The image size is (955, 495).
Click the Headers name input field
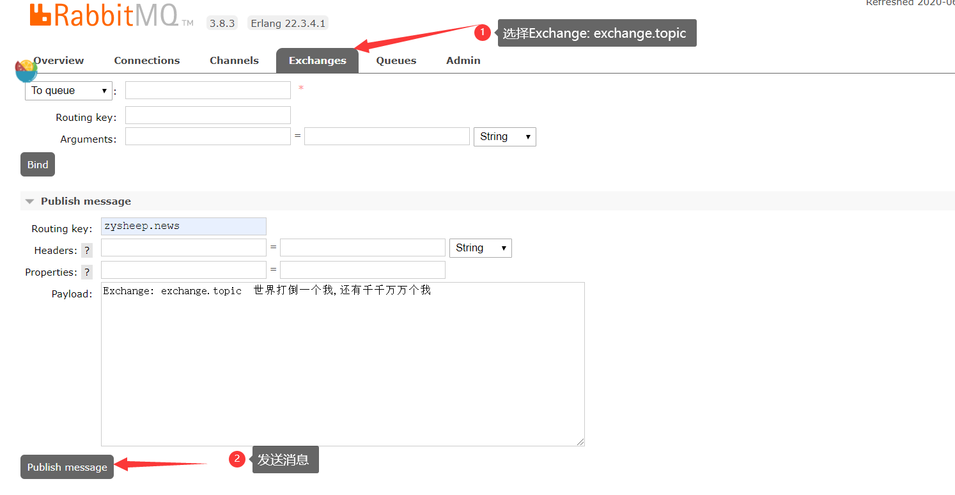pyautogui.click(x=183, y=247)
